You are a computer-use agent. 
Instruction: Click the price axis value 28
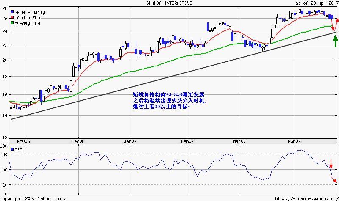pyautogui.click(x=5, y=8)
